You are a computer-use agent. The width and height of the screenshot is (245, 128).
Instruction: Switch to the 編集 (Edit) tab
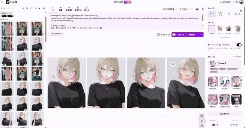[61, 9]
